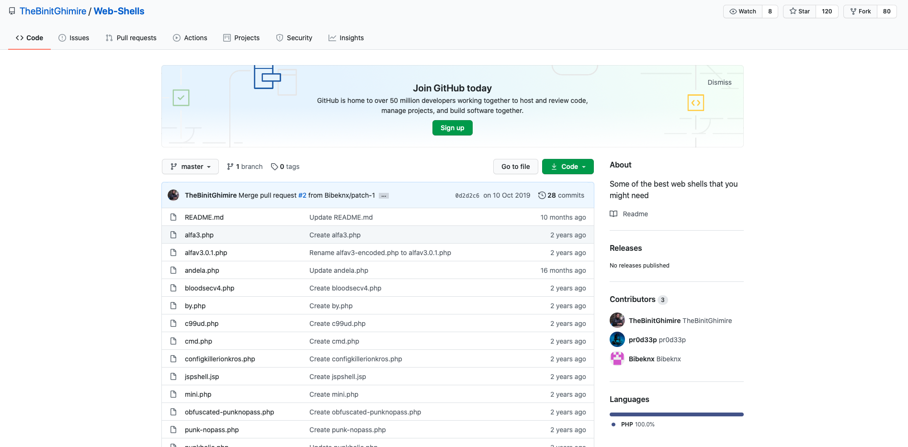
Task: Click the file icon next to configkillerionkros.php
Action: click(173, 358)
